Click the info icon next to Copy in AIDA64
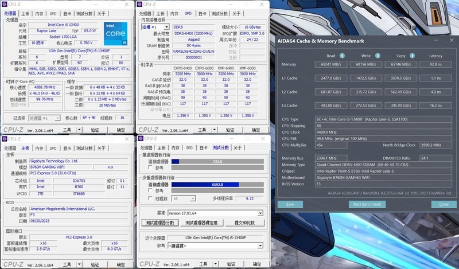 pyautogui.click(x=412, y=56)
